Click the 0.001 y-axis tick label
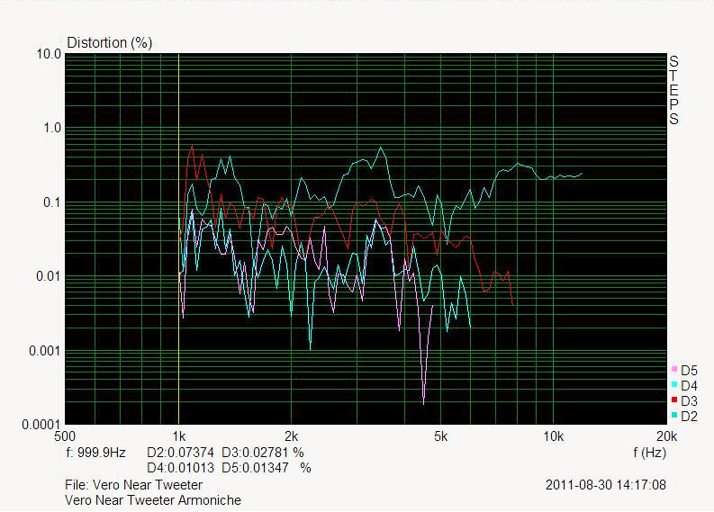714x512 pixels. coord(45,350)
